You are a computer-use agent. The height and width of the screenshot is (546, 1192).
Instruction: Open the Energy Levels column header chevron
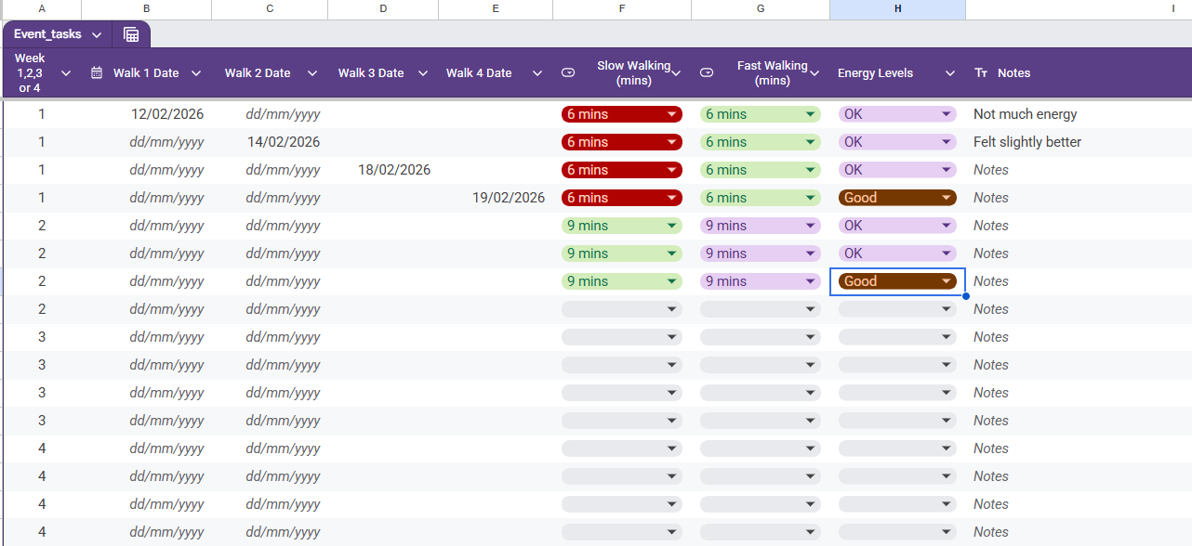[x=950, y=73]
